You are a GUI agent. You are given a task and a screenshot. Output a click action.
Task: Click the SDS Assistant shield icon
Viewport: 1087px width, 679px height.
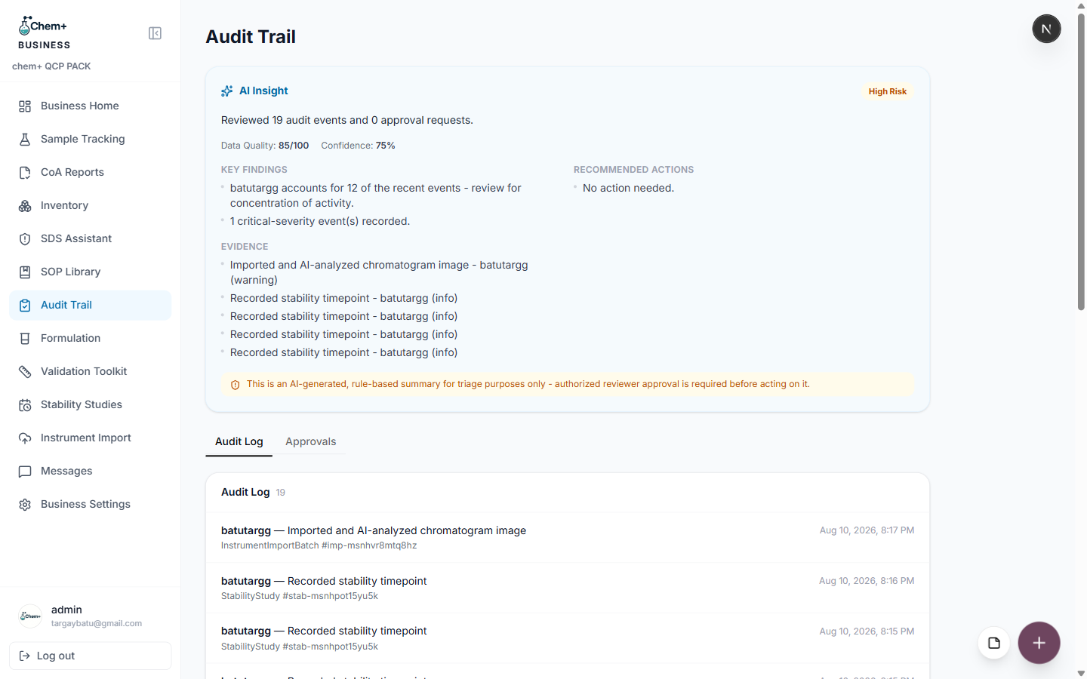point(25,239)
